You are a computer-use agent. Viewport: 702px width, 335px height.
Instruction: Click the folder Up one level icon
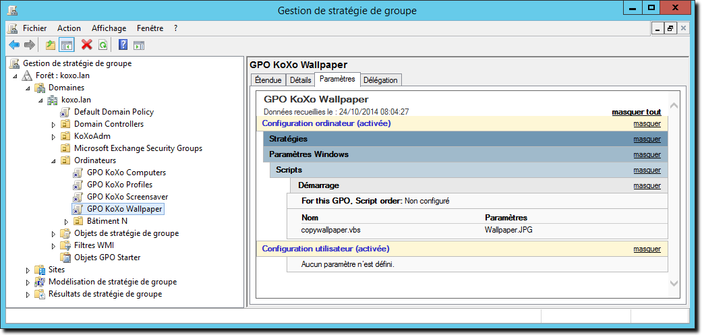[x=51, y=44]
